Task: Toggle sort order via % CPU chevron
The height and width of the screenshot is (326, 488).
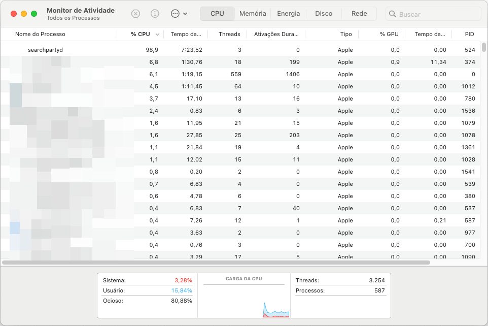Action: (x=157, y=35)
